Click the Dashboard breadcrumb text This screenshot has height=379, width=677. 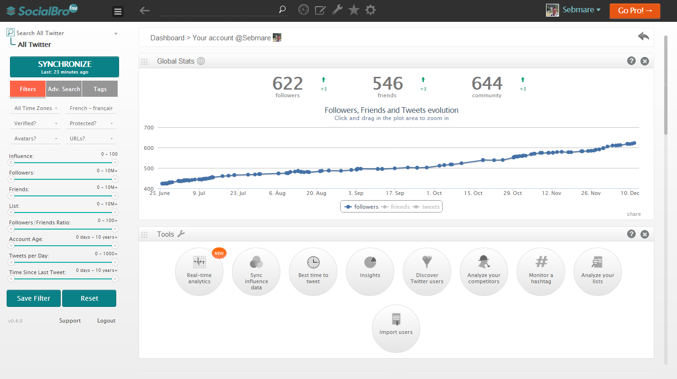(167, 37)
